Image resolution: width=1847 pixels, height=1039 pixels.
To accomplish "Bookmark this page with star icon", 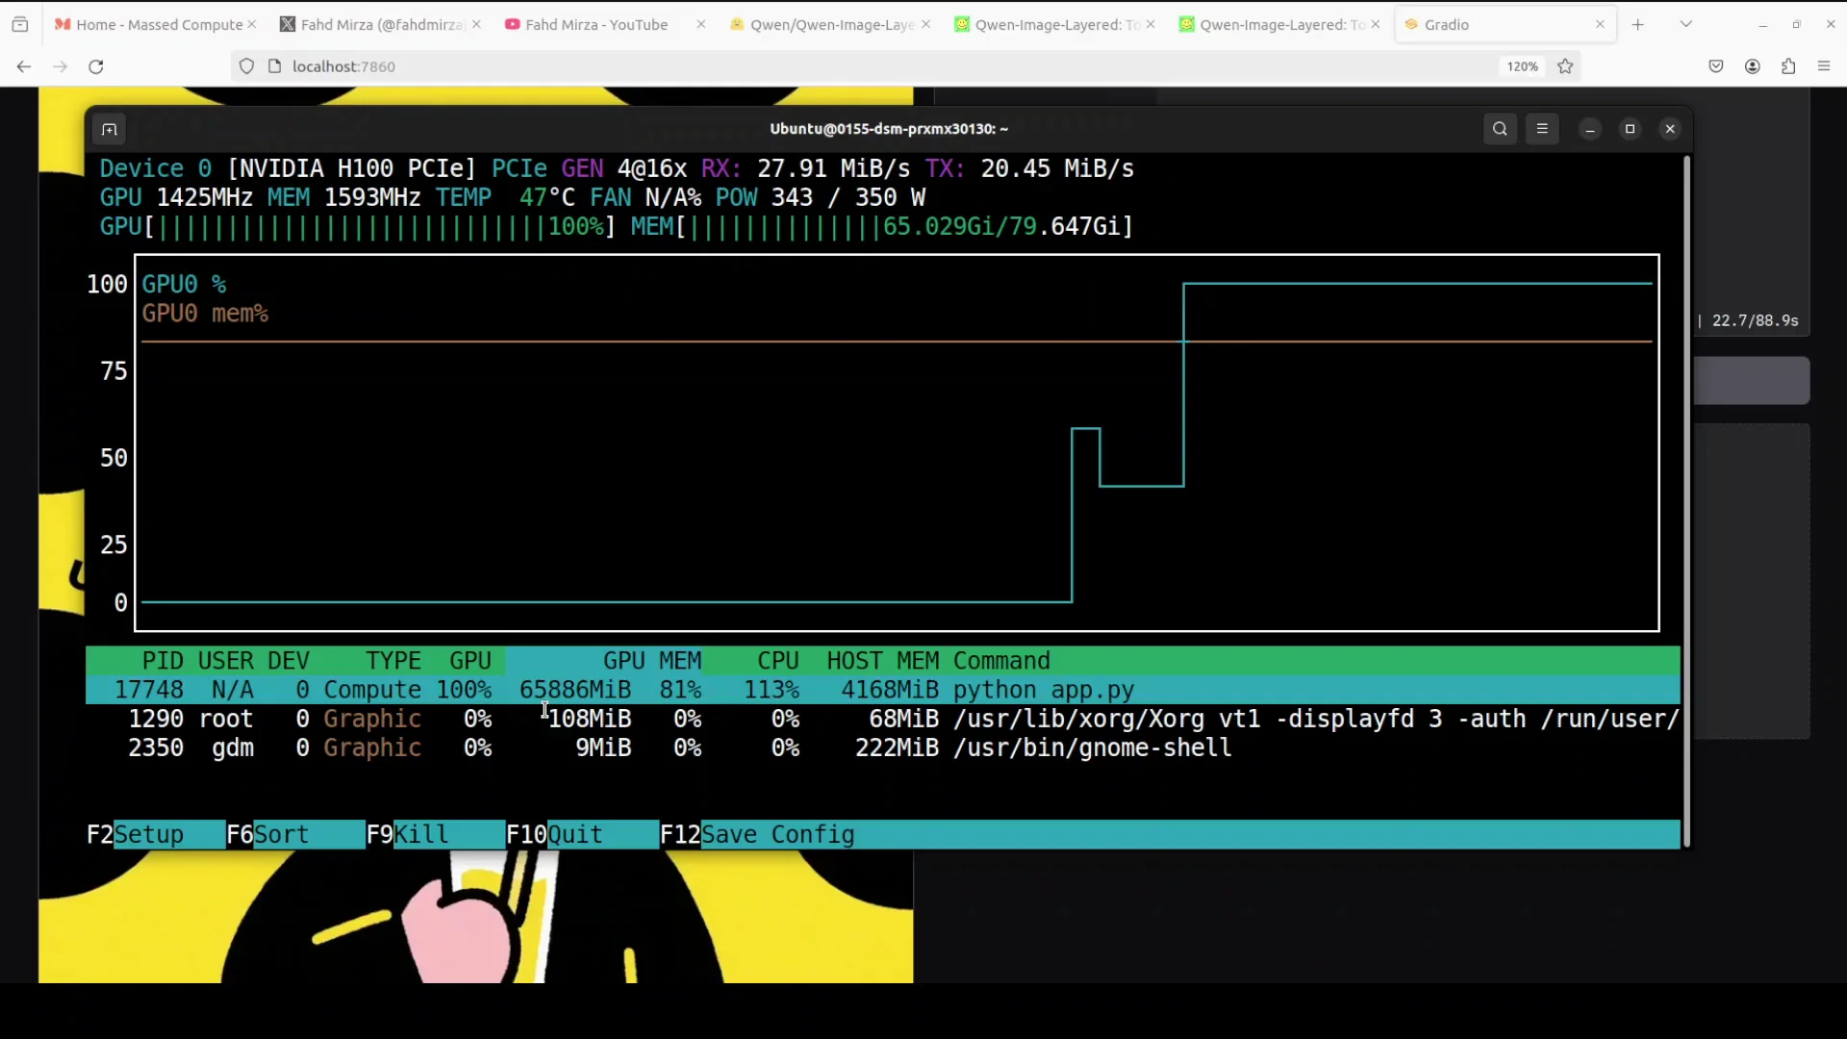I will [x=1565, y=66].
